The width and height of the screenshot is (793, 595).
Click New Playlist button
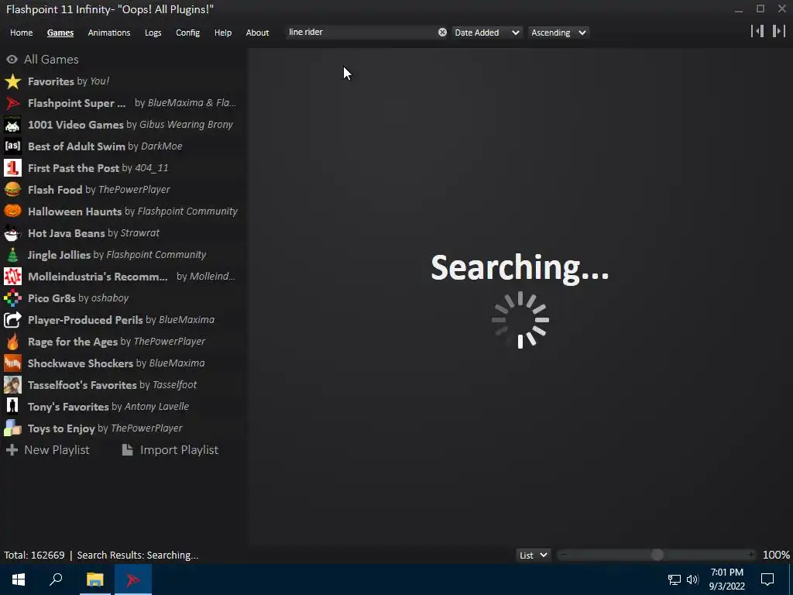click(x=48, y=450)
